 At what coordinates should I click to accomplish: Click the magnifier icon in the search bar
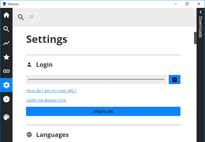pos(21,17)
